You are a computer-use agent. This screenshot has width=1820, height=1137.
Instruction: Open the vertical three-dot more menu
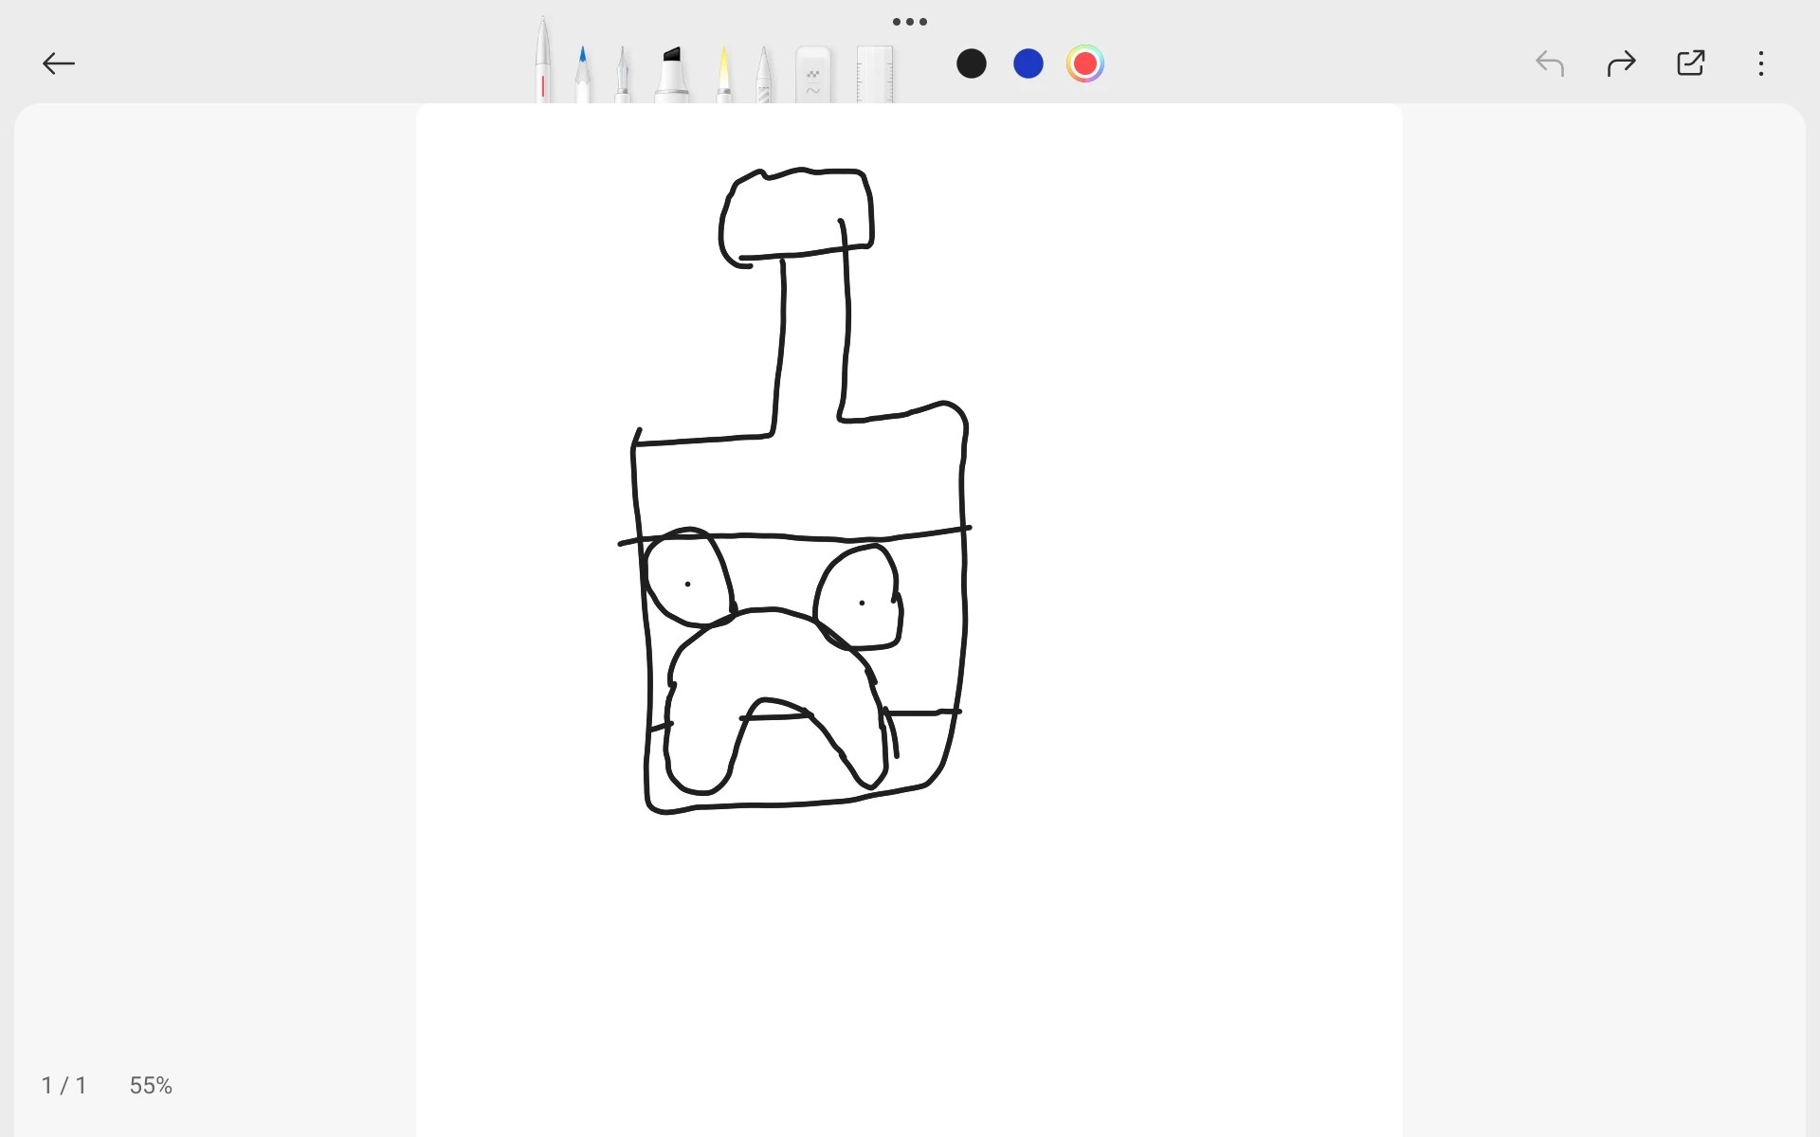point(1760,63)
